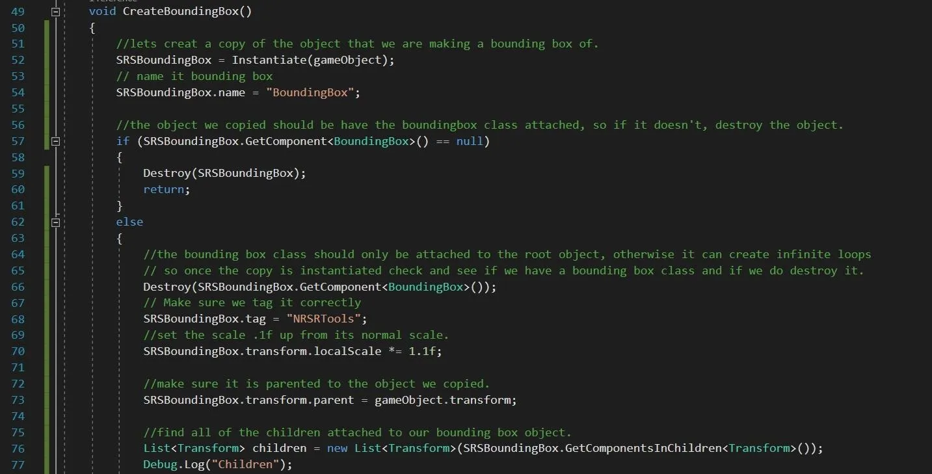The width and height of the screenshot is (932, 474).
Task: Click the void keyword on line 49
Action: [x=103, y=12]
